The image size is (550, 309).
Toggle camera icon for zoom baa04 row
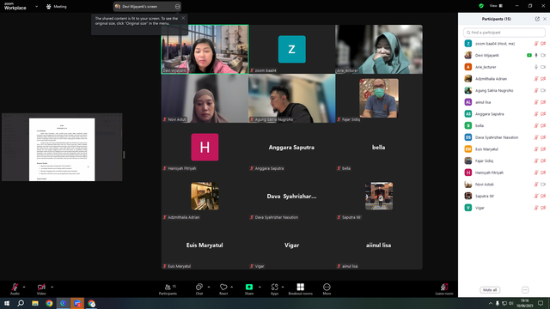point(543,44)
